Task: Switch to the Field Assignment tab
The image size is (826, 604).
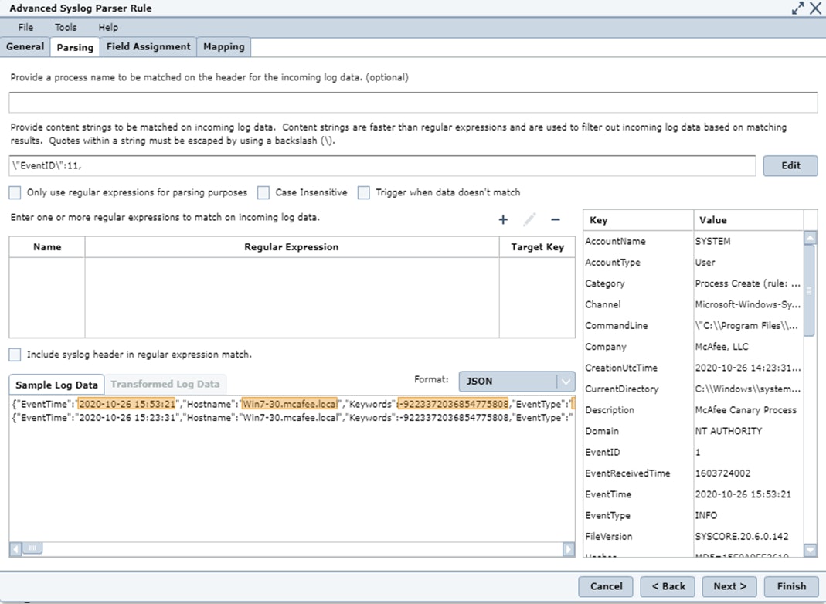Action: click(x=148, y=46)
